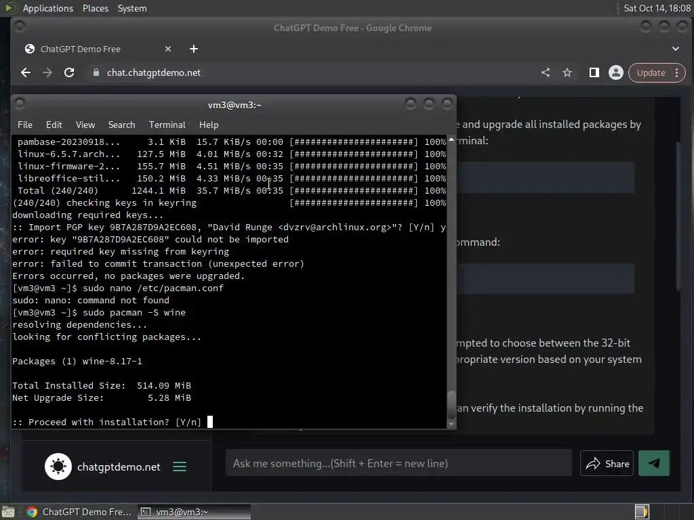Click the Proceed with installation prompt line

click(106, 422)
